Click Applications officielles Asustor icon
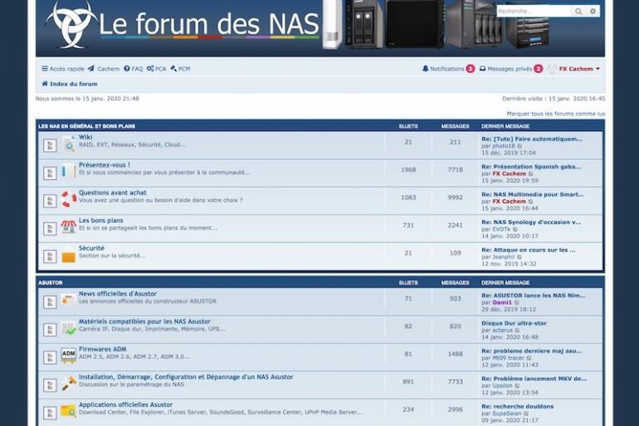Screen dimensions: 639x426 68,411
